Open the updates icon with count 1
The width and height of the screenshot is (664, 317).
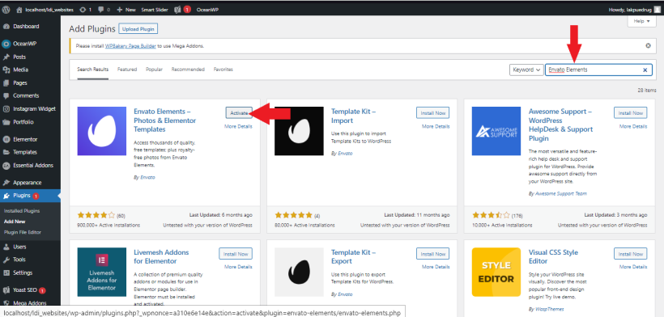(85, 9)
